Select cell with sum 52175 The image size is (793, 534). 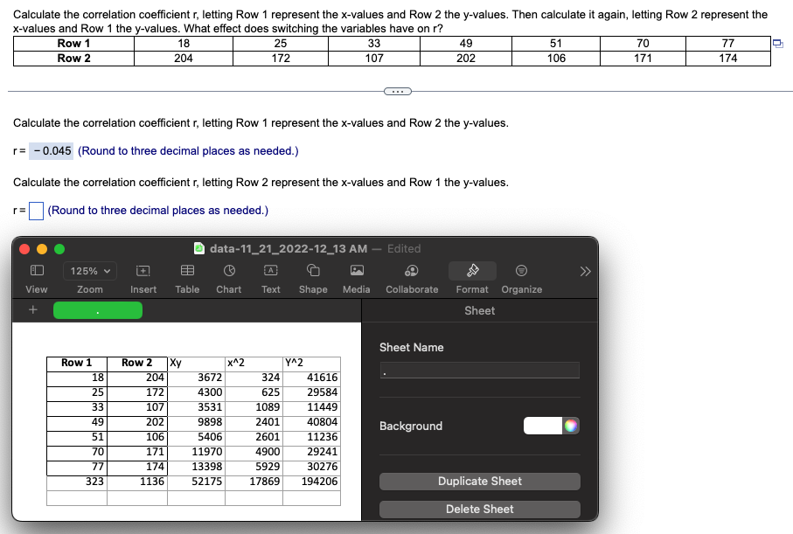click(196, 482)
